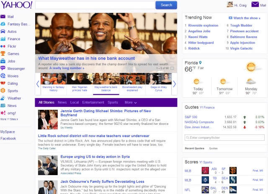Expand the More dropdown in the stories bar

131,103
